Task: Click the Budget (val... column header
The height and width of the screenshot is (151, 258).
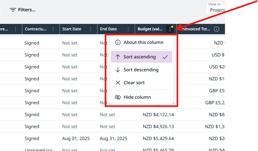Action: (150, 29)
